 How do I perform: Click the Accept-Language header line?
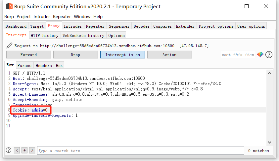(101, 94)
